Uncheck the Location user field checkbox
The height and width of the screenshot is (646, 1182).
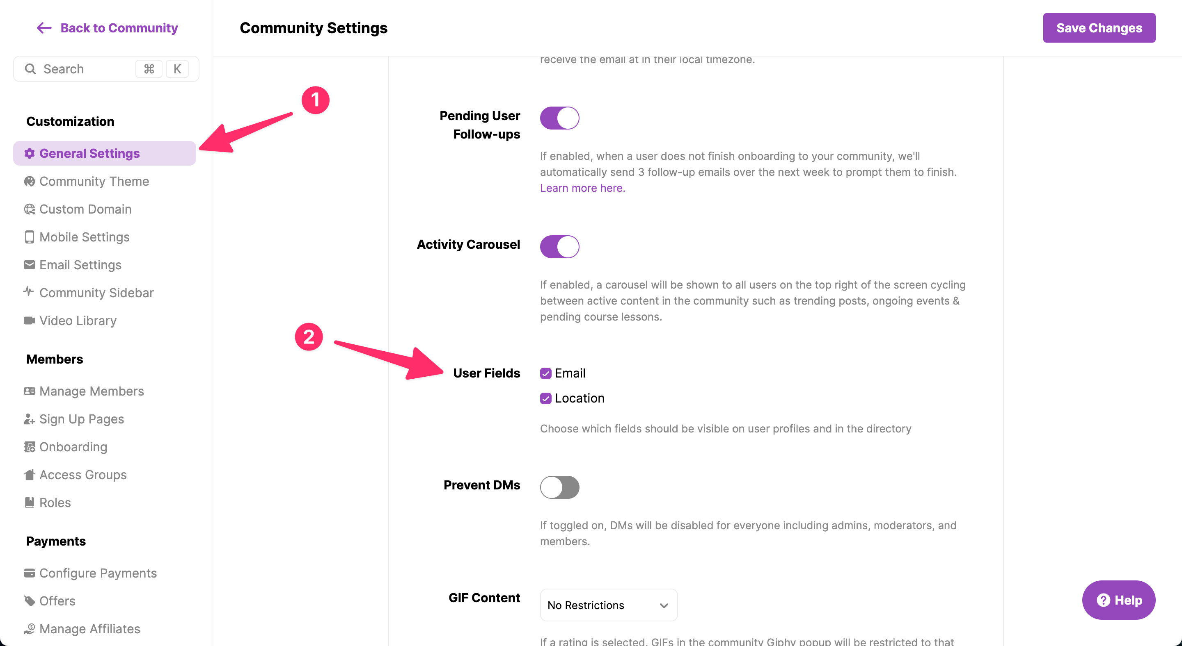(x=545, y=398)
